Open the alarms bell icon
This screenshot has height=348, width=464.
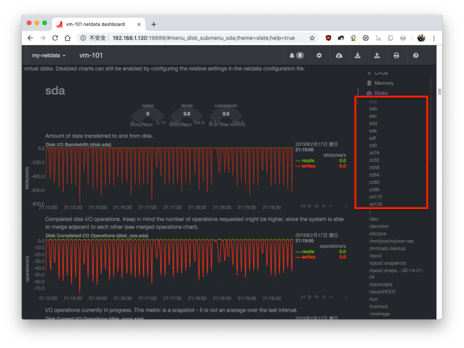[296, 56]
